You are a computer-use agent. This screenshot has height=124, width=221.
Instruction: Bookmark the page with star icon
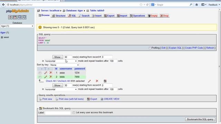coord(141,4)
